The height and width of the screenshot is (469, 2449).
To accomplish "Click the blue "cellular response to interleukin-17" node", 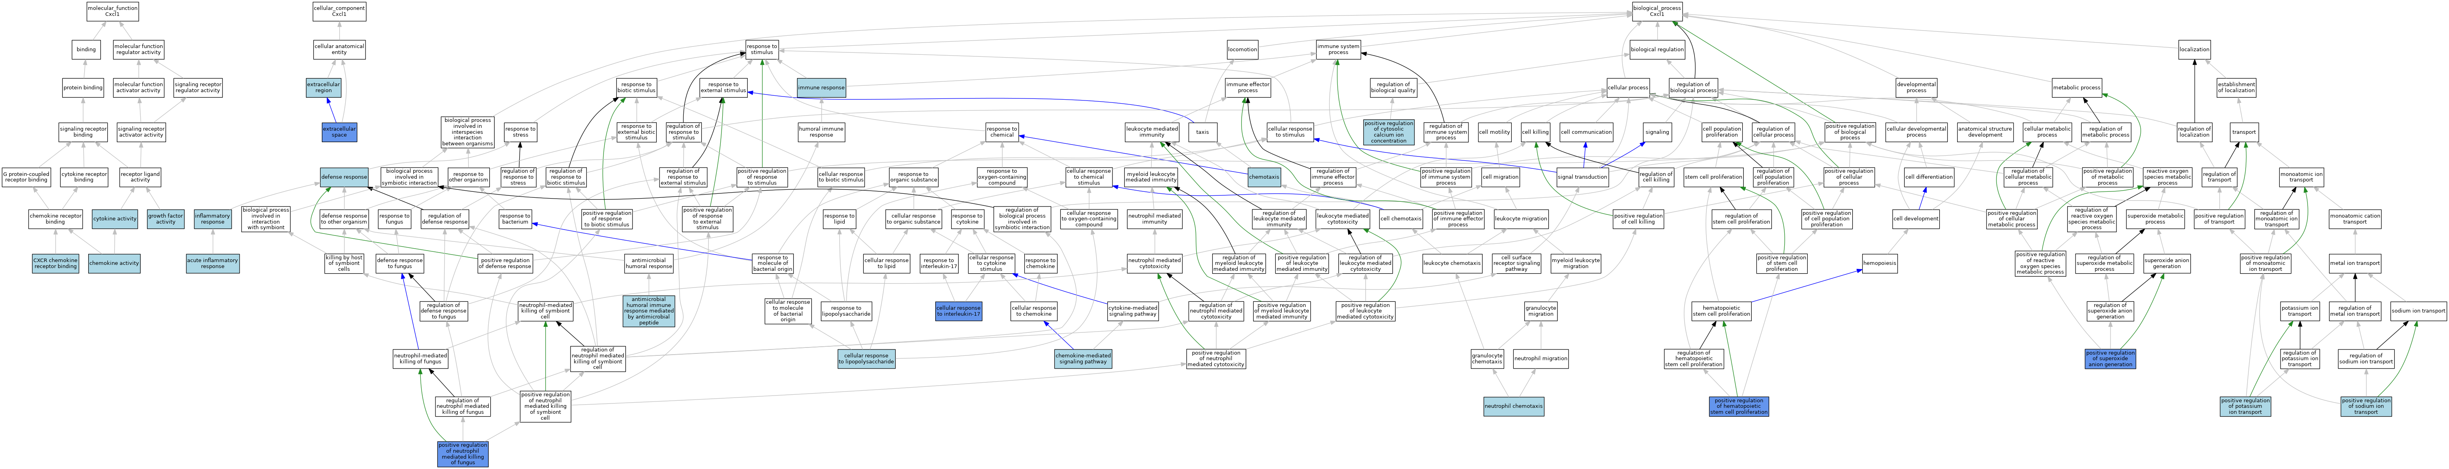I will point(958,311).
